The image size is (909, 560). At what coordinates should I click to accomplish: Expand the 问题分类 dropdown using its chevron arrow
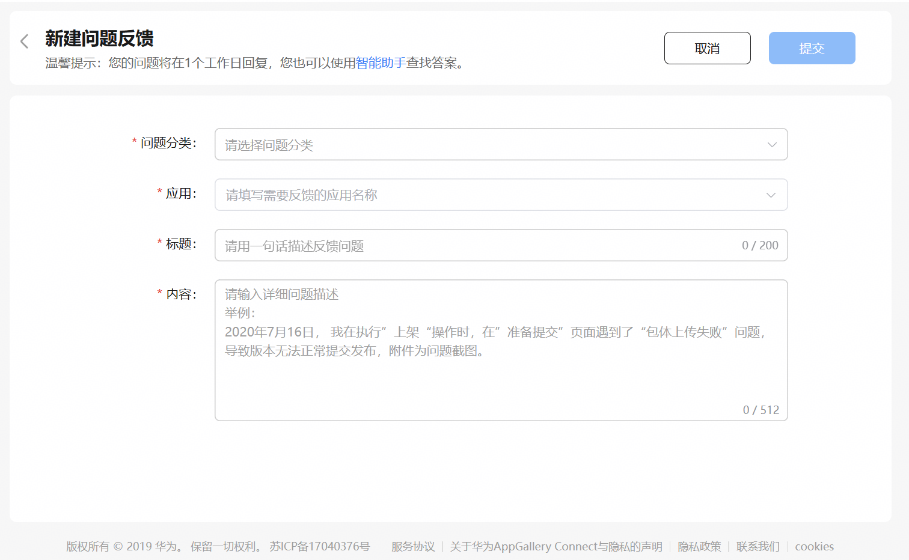tap(772, 145)
